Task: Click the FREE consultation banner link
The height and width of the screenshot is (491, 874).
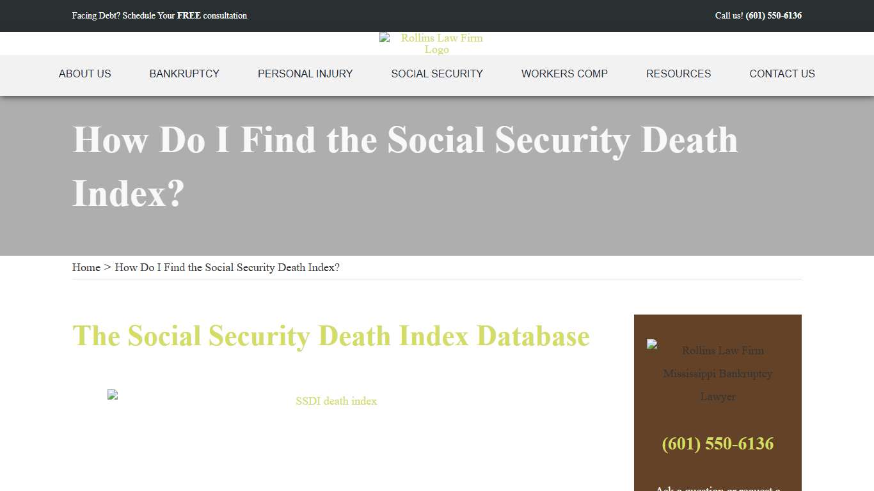Action: (159, 15)
